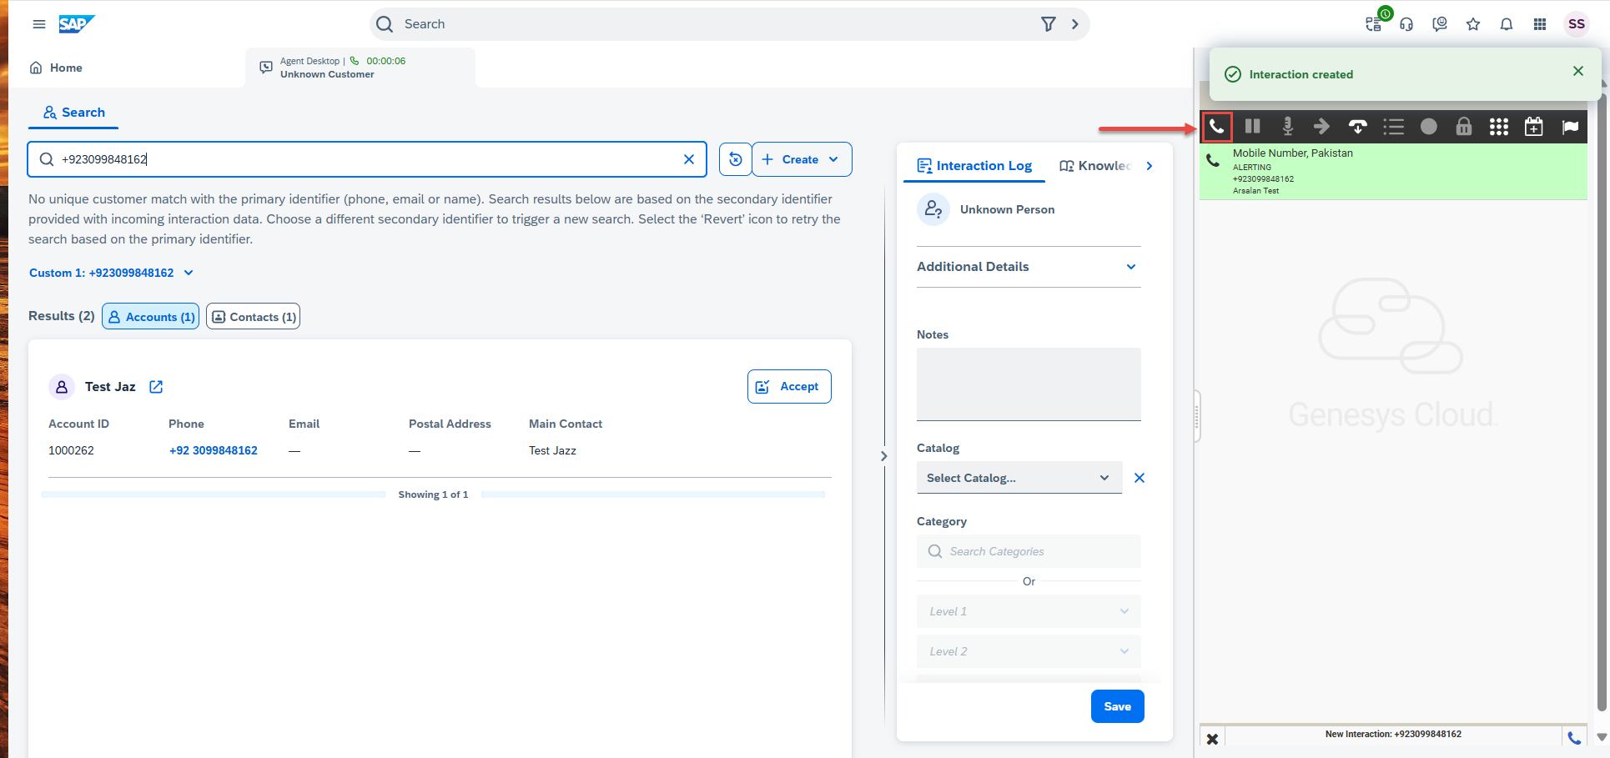Click Accept button for Test Jaz

pyautogui.click(x=788, y=387)
